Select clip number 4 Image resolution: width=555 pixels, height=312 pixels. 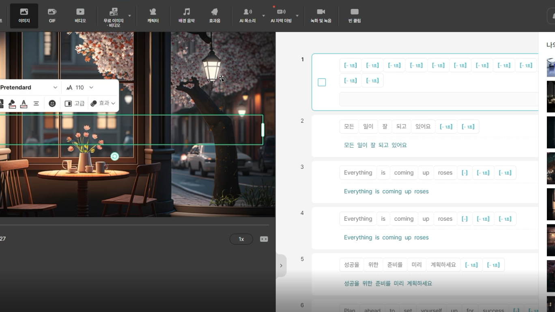(x=302, y=213)
